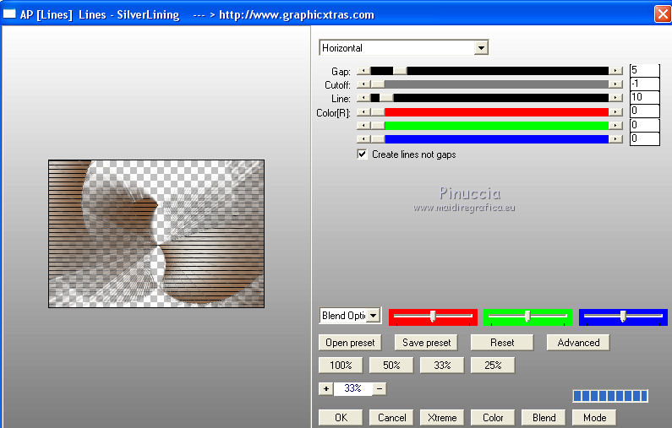This screenshot has height=428, width=672.
Task: Click the Cutoff slider right arrow
Action: 615,84
